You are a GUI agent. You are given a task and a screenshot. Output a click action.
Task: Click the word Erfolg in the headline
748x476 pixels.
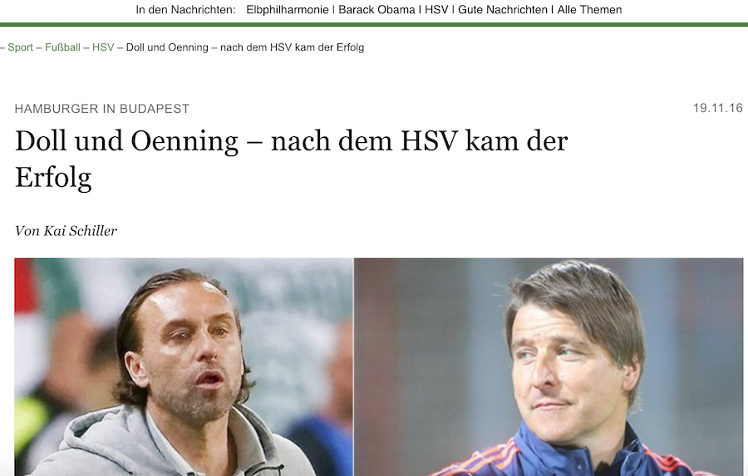tap(53, 178)
